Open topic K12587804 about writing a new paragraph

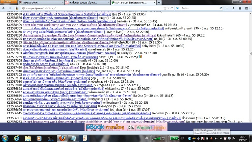click(x=69, y=53)
